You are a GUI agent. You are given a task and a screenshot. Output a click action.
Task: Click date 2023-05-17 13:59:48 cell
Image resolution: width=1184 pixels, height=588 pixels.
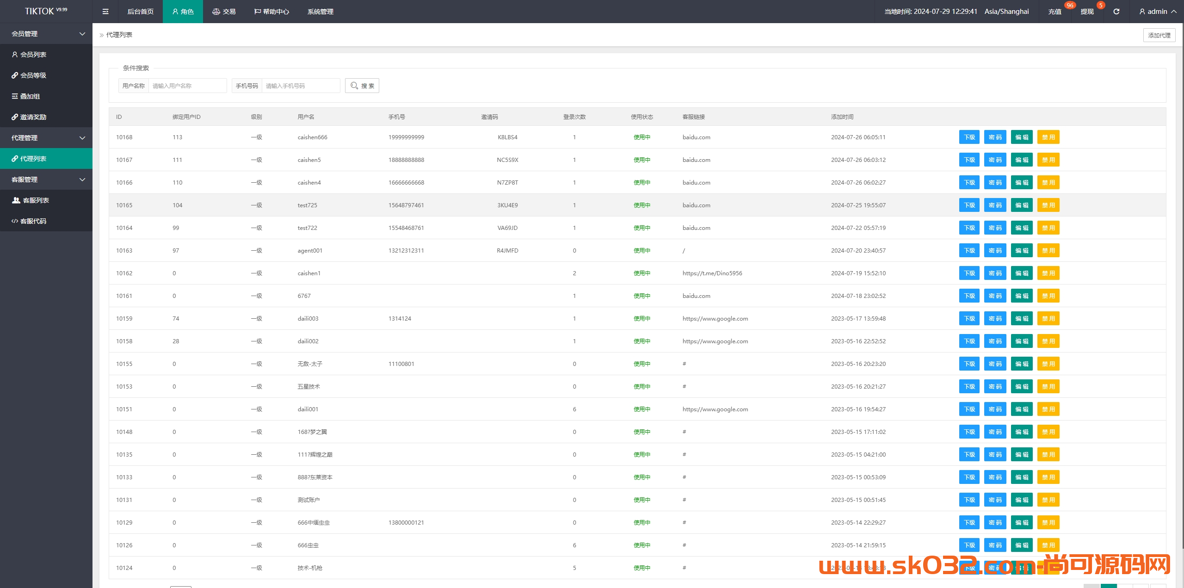pos(858,318)
